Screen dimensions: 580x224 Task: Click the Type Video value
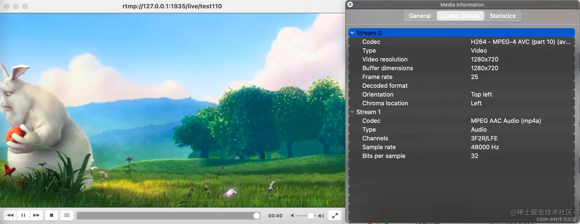click(x=479, y=51)
